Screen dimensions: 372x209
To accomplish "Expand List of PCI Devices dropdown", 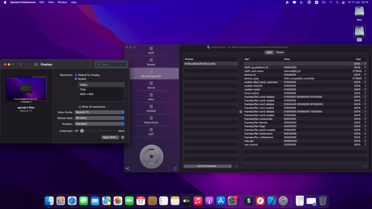I will 208,166.
